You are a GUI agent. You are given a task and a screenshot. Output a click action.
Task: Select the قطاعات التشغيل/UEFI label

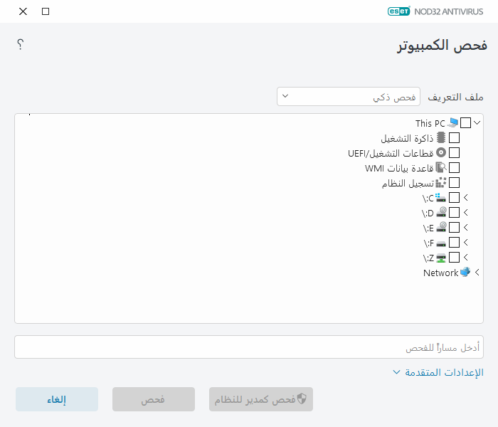click(x=391, y=153)
